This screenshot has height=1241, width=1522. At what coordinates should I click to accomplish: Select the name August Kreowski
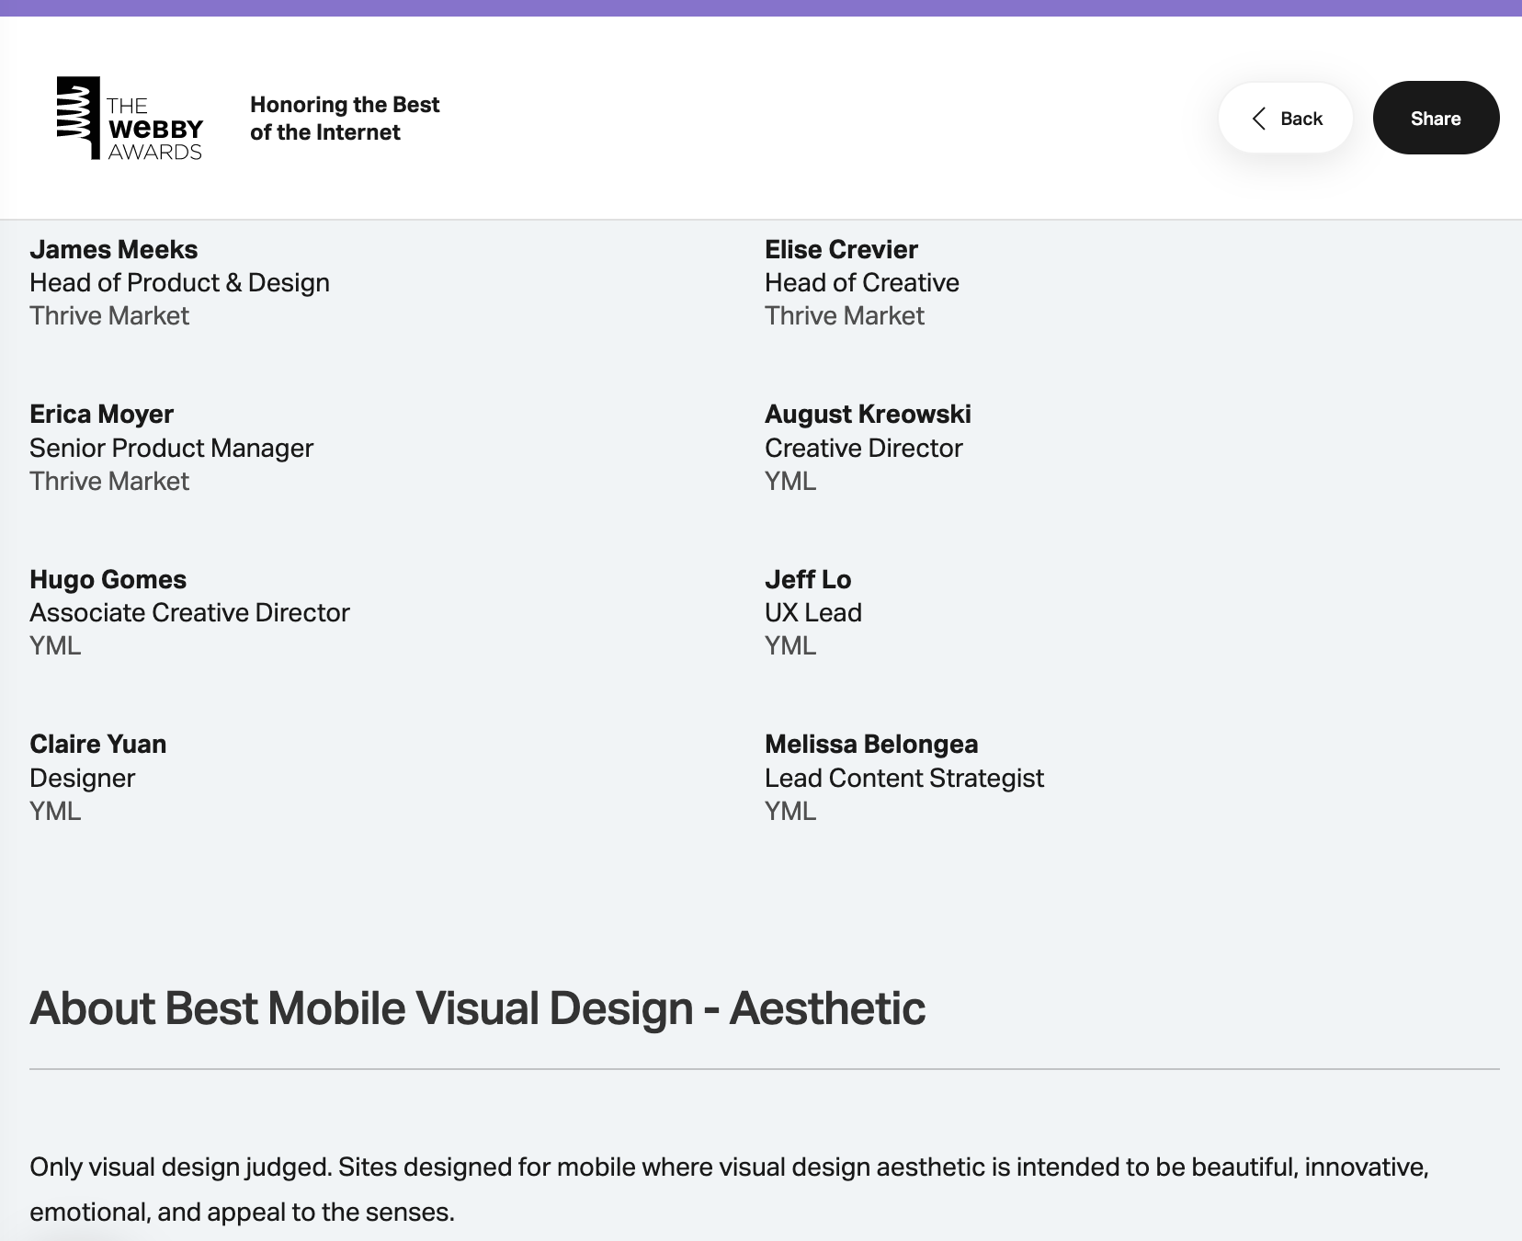tap(868, 414)
